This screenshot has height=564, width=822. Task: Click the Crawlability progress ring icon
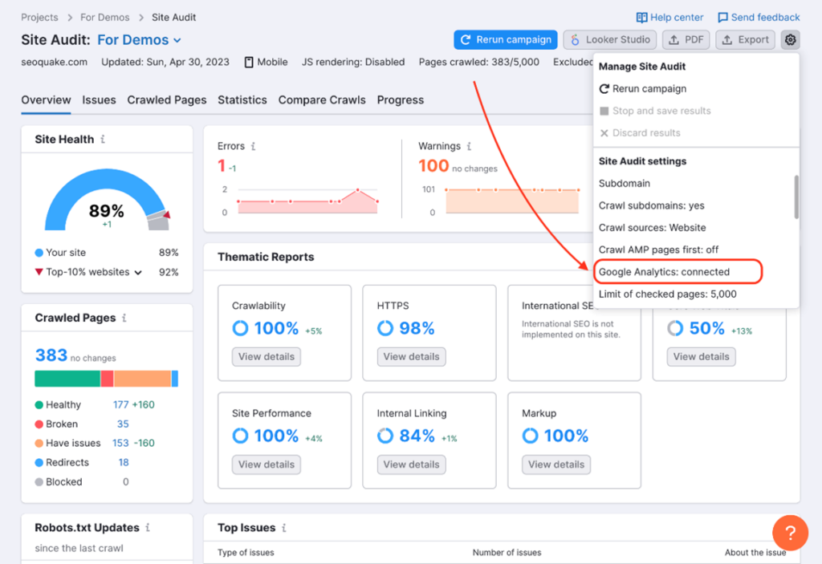[x=240, y=328]
